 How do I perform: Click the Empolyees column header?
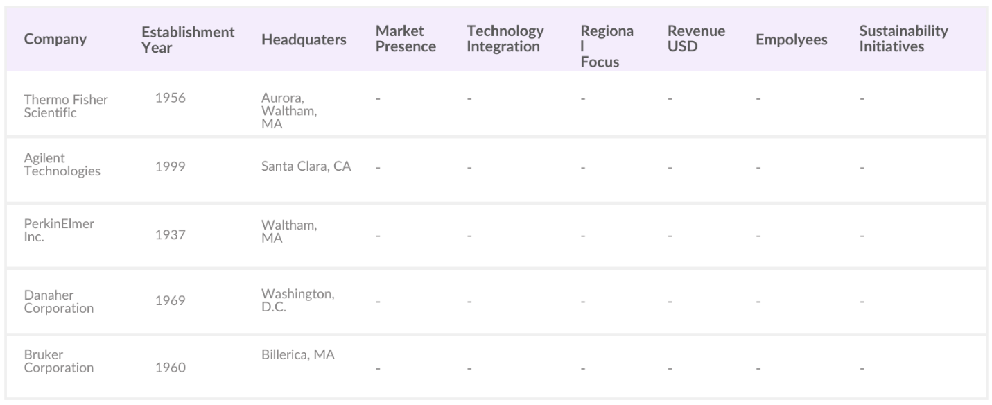coord(791,40)
